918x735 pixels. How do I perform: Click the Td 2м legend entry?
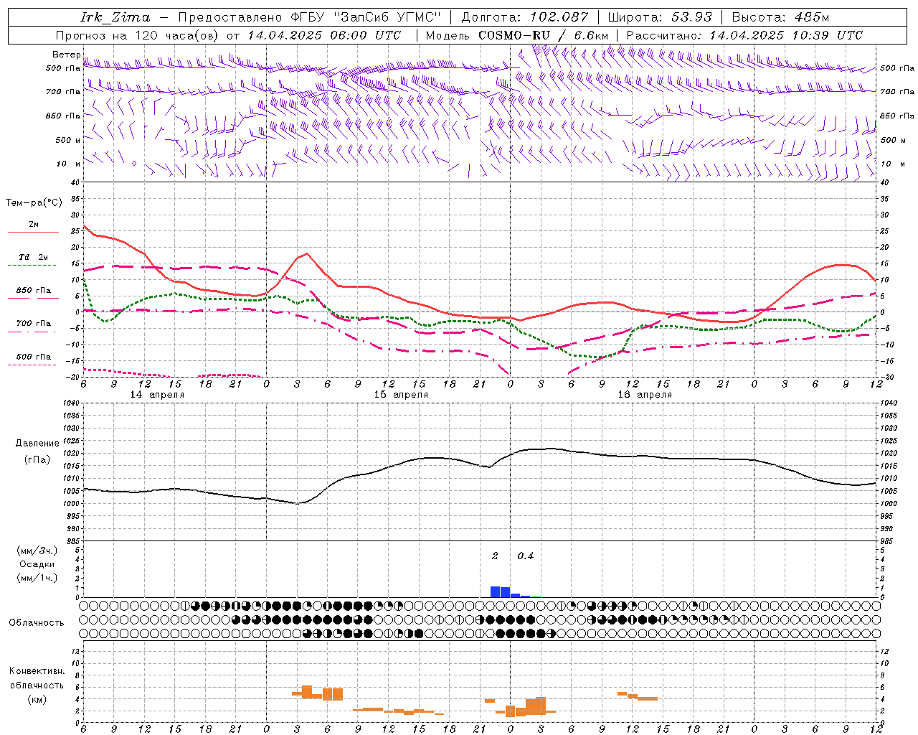(x=33, y=257)
